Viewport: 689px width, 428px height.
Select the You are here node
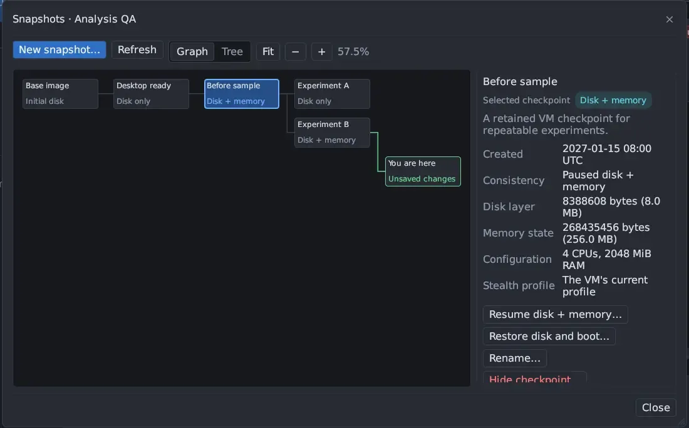pyautogui.click(x=423, y=171)
